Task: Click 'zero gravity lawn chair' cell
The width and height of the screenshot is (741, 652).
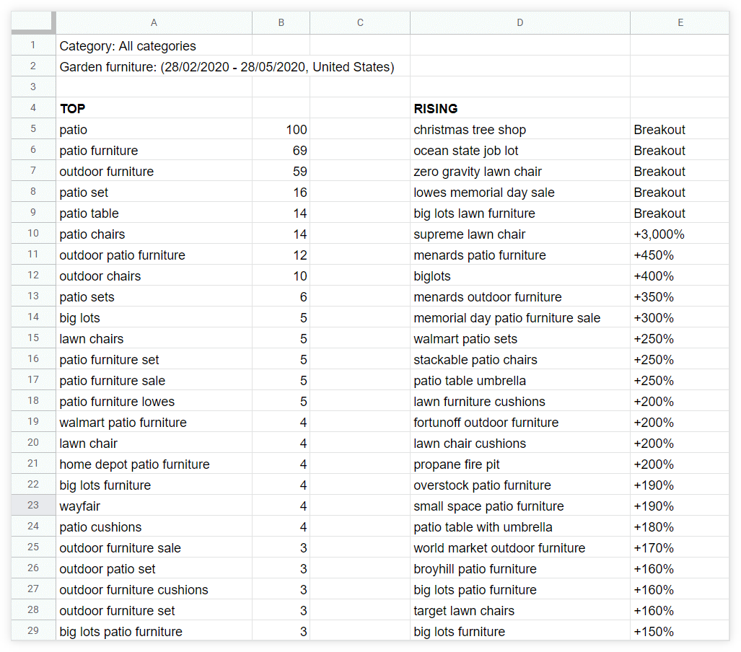Action: [x=519, y=171]
